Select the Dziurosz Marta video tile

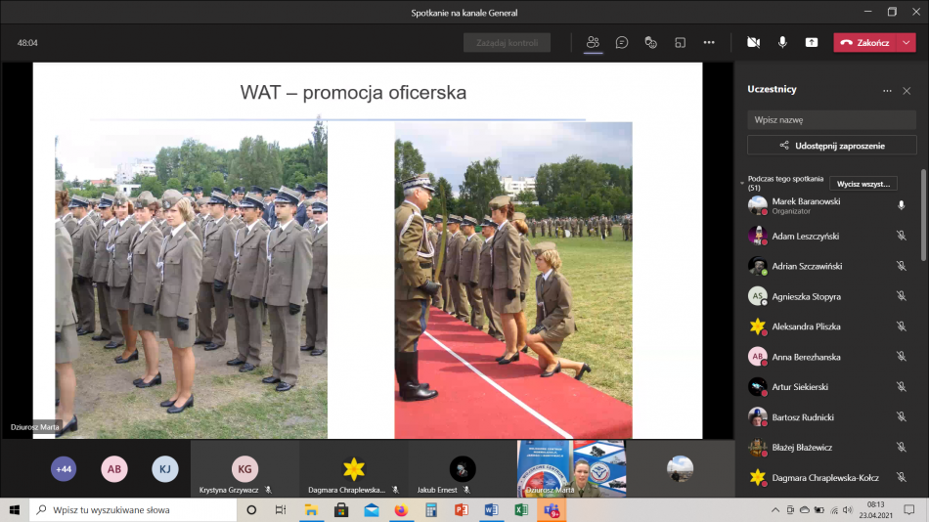tap(571, 468)
